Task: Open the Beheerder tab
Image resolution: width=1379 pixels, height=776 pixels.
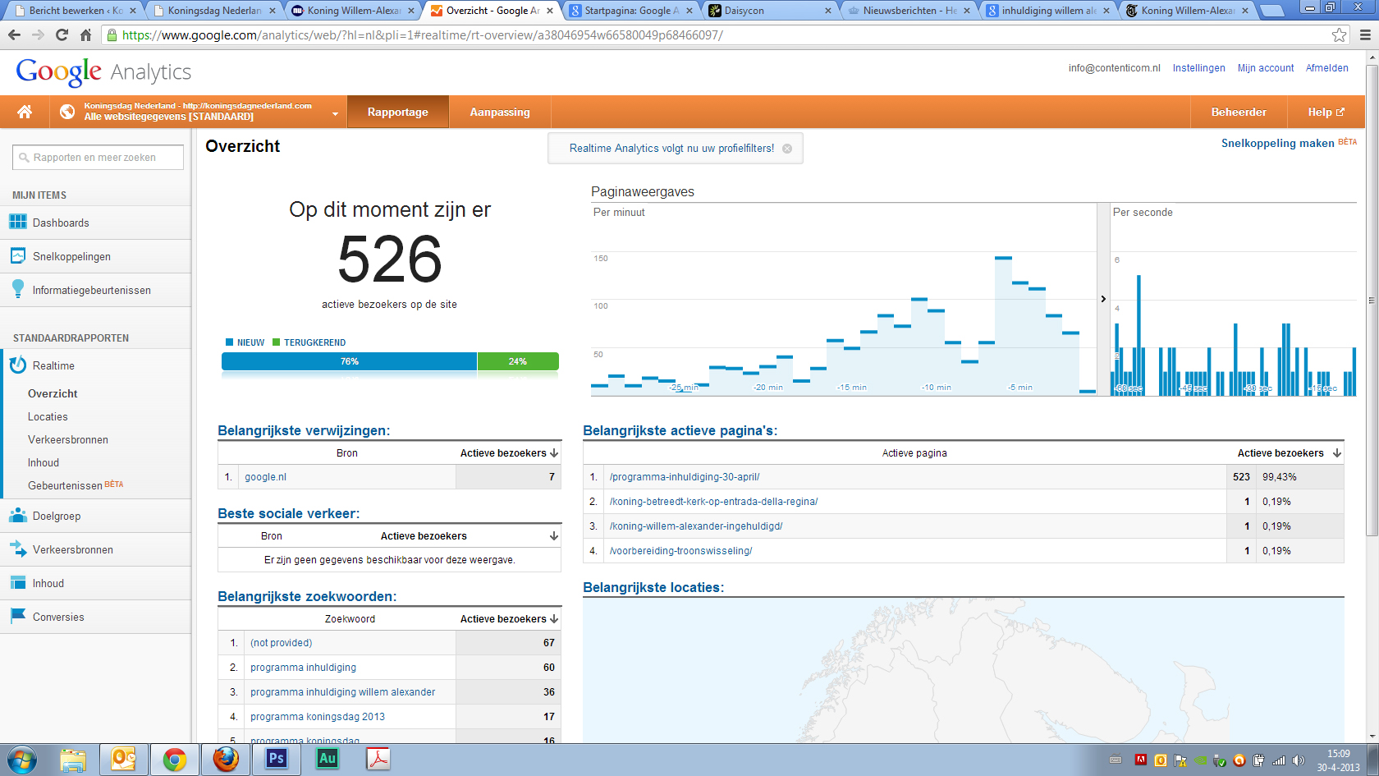Action: pyautogui.click(x=1239, y=112)
